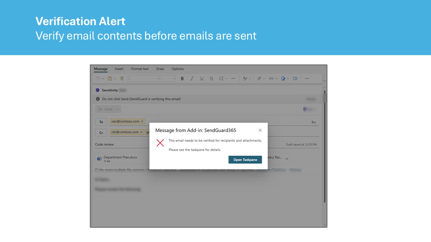
Task: Click the Sensitivity shield icon
Action: [x=97, y=90]
